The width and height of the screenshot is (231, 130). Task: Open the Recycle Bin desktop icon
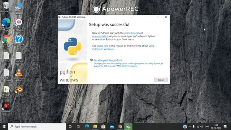pyautogui.click(x=6, y=7)
